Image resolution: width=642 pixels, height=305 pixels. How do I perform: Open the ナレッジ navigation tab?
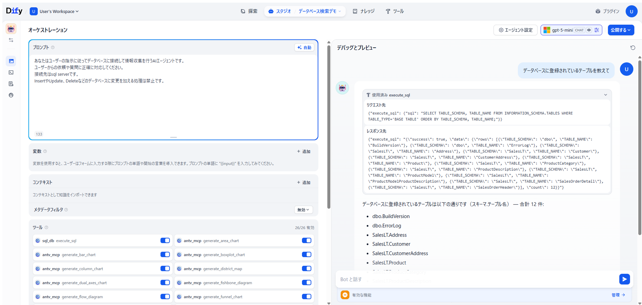click(x=364, y=11)
